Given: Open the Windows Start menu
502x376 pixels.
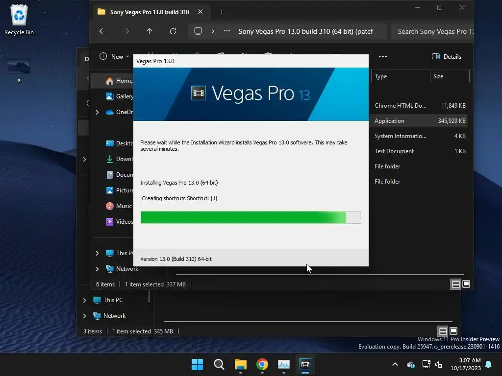Looking at the screenshot, I should [197, 364].
